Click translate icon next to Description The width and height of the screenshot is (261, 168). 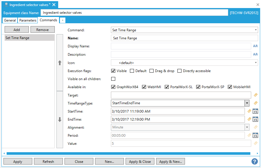(255, 55)
